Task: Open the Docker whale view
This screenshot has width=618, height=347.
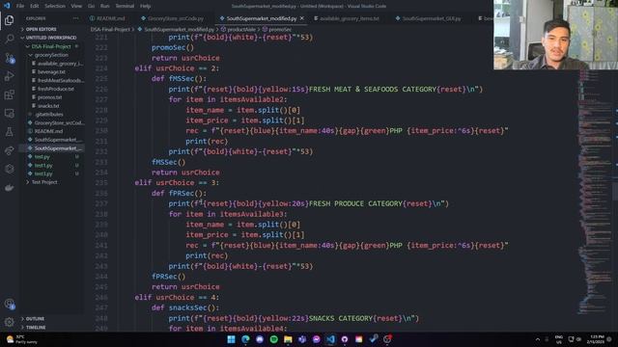Action: [9, 188]
